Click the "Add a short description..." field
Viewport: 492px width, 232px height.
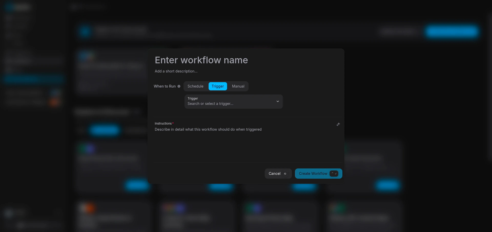pyautogui.click(x=176, y=71)
